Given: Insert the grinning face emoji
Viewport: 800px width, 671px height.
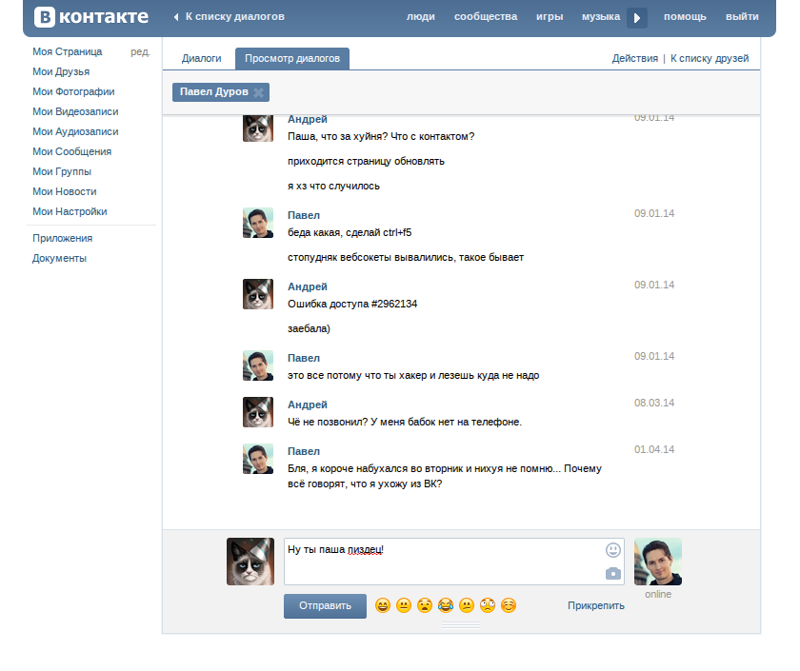Looking at the screenshot, I should point(383,605).
